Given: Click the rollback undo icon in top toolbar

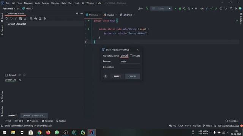Looking at the screenshot, I should click(226, 9).
